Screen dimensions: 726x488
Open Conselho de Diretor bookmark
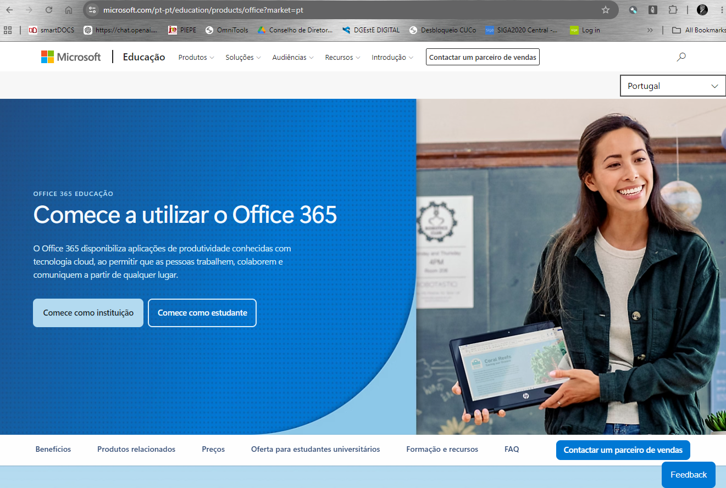point(295,30)
